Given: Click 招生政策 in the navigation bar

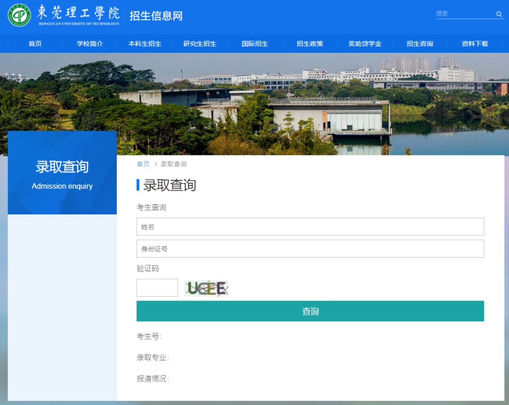Looking at the screenshot, I should pyautogui.click(x=310, y=44).
